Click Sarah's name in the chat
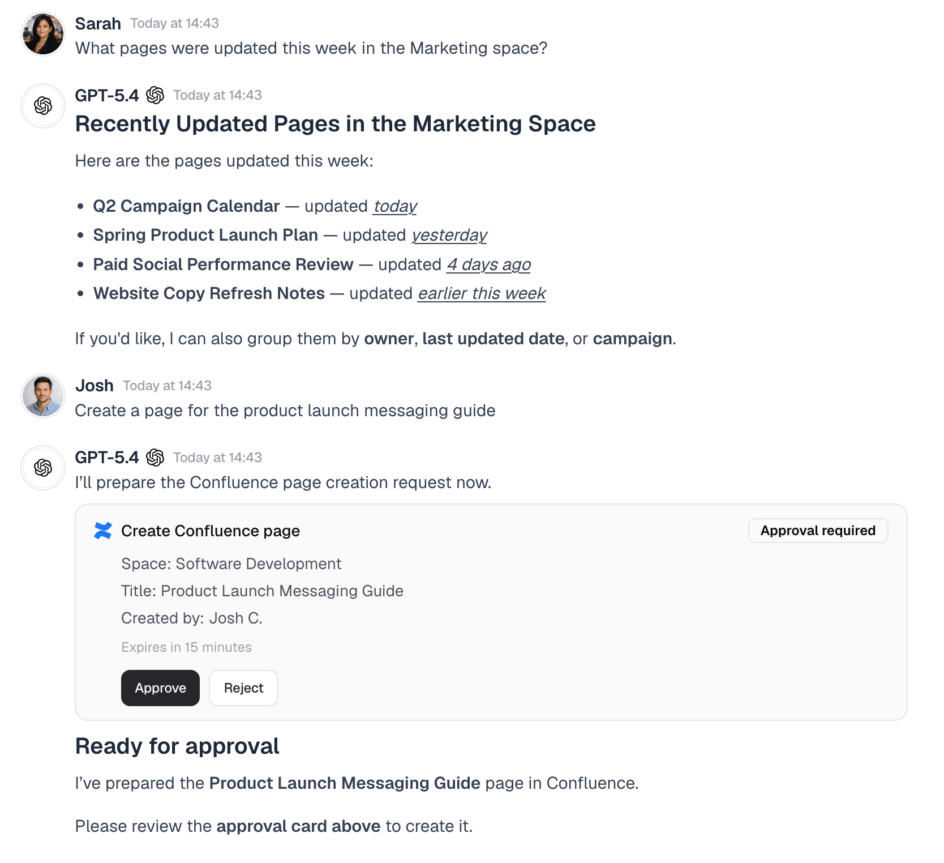 (x=98, y=23)
